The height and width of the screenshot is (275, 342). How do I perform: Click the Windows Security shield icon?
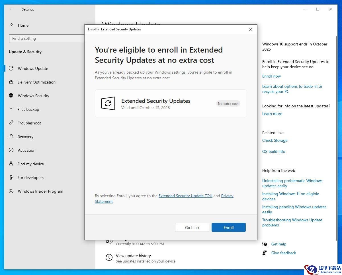[11, 96]
